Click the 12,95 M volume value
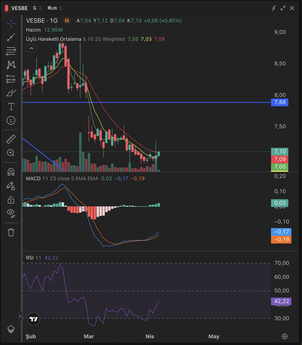 (x=53, y=30)
